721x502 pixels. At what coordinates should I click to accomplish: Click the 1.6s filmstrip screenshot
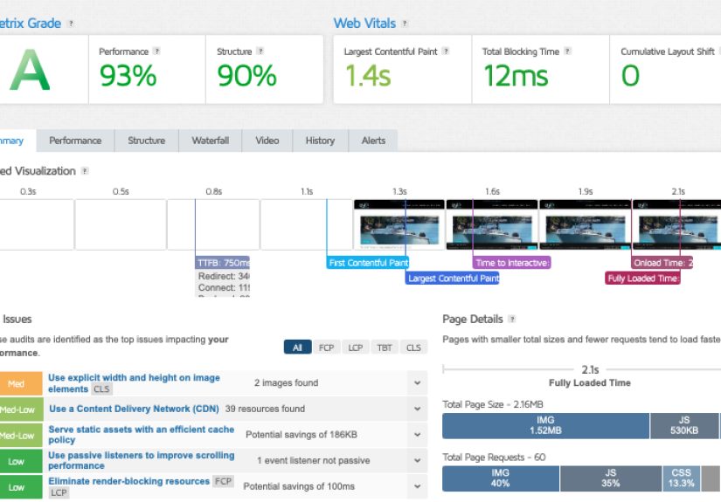[x=492, y=224]
